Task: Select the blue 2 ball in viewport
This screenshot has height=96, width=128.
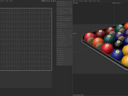Action: point(117,55)
